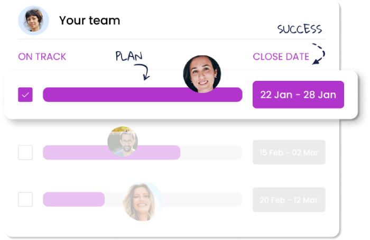Select the bearded man's avatar with glasses
The width and height of the screenshot is (370, 240).
[x=123, y=142]
